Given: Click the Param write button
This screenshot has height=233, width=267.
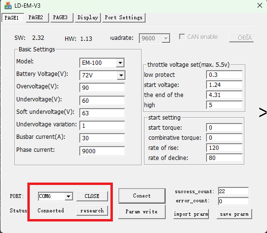Looking at the screenshot, I should click(x=142, y=212).
